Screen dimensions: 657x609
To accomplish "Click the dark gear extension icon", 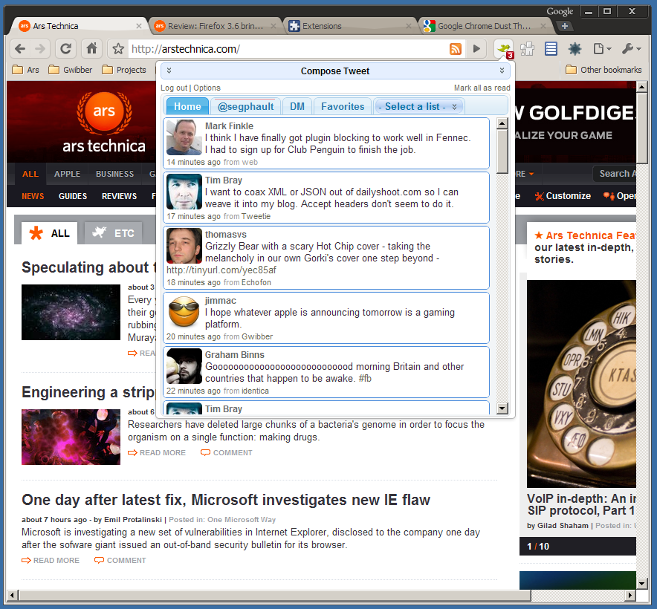I will click(575, 49).
